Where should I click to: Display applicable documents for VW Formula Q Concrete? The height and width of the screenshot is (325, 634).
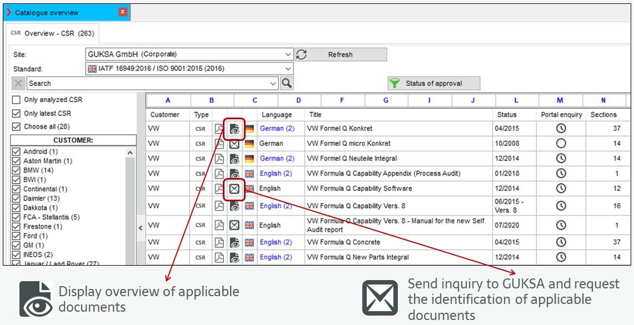coord(234,242)
